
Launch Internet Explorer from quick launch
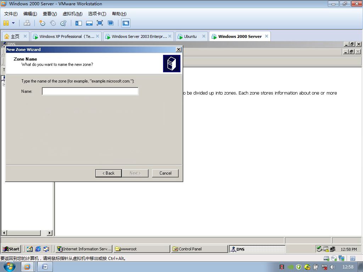click(x=38, y=249)
